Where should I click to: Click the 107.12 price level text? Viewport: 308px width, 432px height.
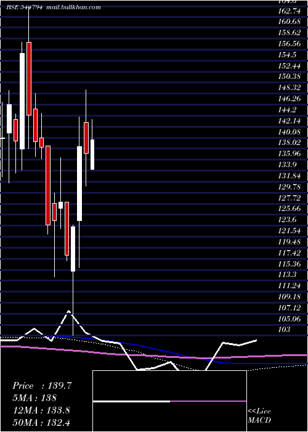[x=290, y=307]
